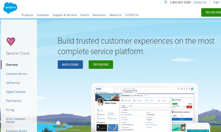Open the Resources menu
The width and height of the screenshot is (221, 132).
click(x=99, y=15)
